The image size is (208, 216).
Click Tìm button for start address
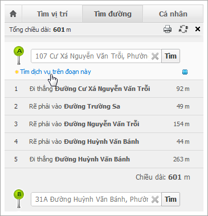tap(170, 56)
